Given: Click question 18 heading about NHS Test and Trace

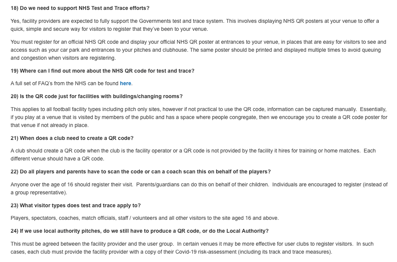Looking at the screenshot, I should coord(80,8).
